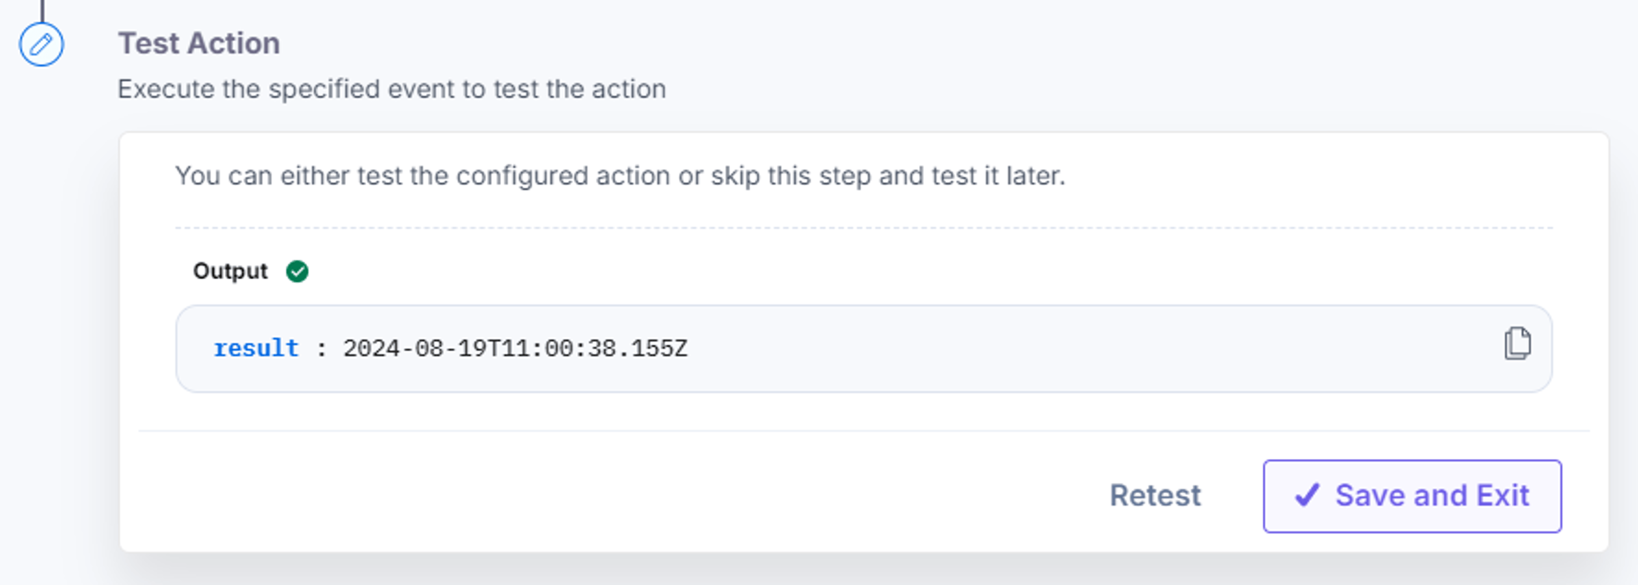1638x585 pixels.
Task: Click the colon between result and timestamp
Action: pyautogui.click(x=321, y=349)
